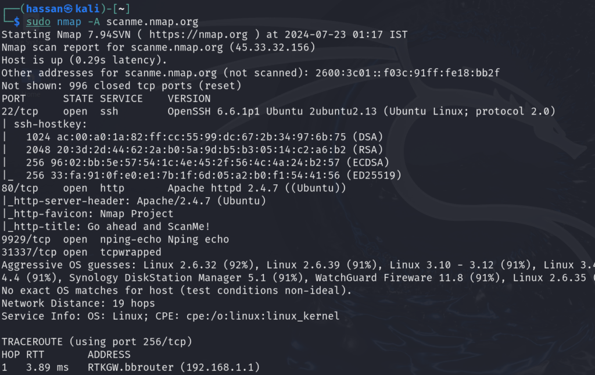Image resolution: width=595 pixels, height=375 pixels.
Task: Click the hassan username in the prompt
Action: (44, 8)
